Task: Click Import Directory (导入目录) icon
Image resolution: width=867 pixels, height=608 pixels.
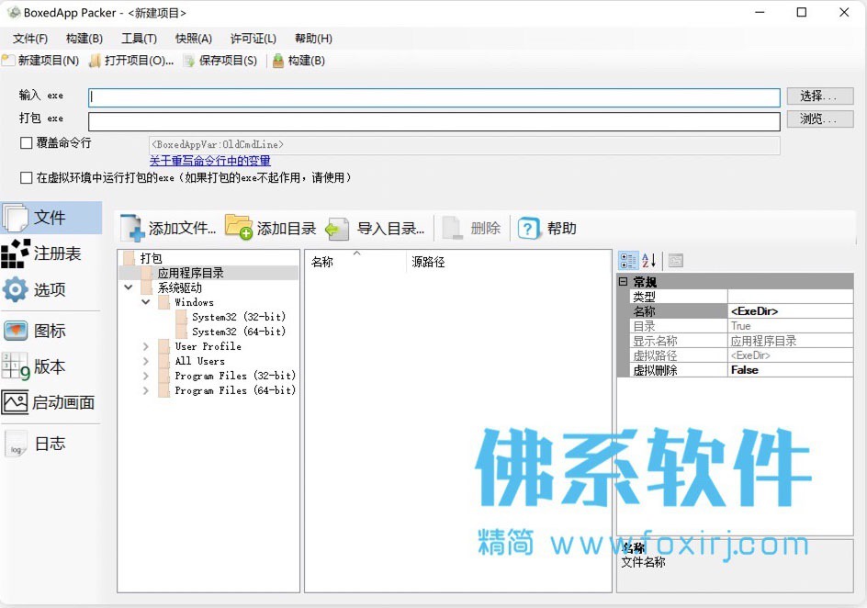Action: pos(337,229)
